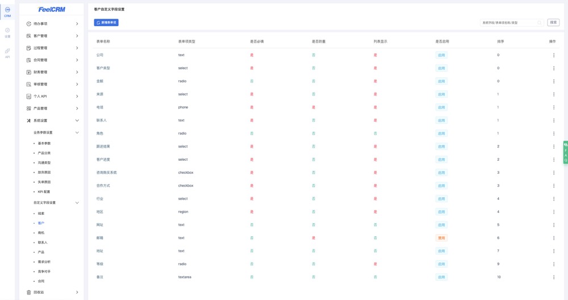This screenshot has width=568, height=300.
Task: Expand the 客户管理 menu group
Action: pyautogui.click(x=52, y=36)
